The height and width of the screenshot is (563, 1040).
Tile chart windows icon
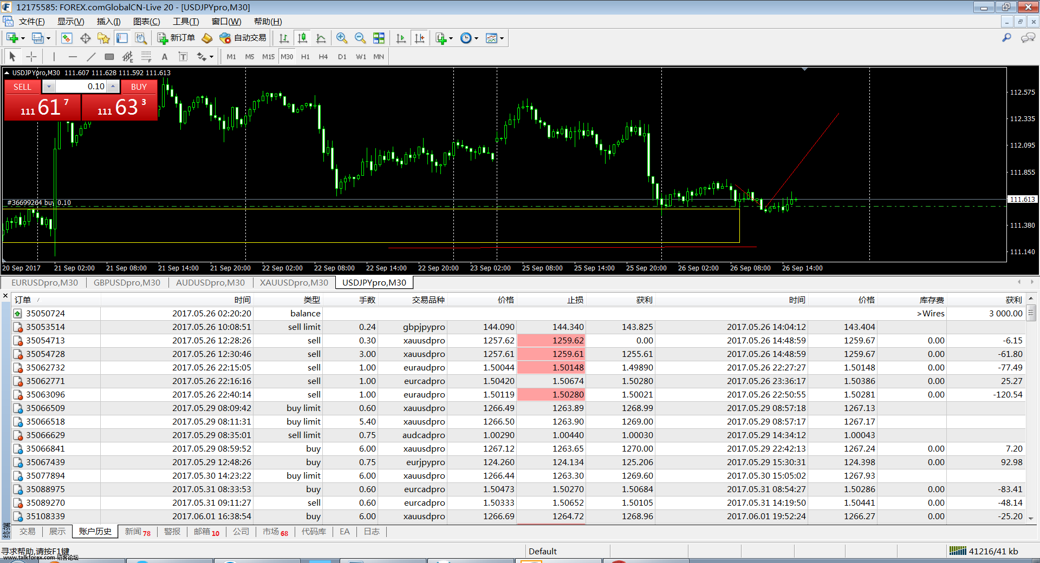point(379,38)
